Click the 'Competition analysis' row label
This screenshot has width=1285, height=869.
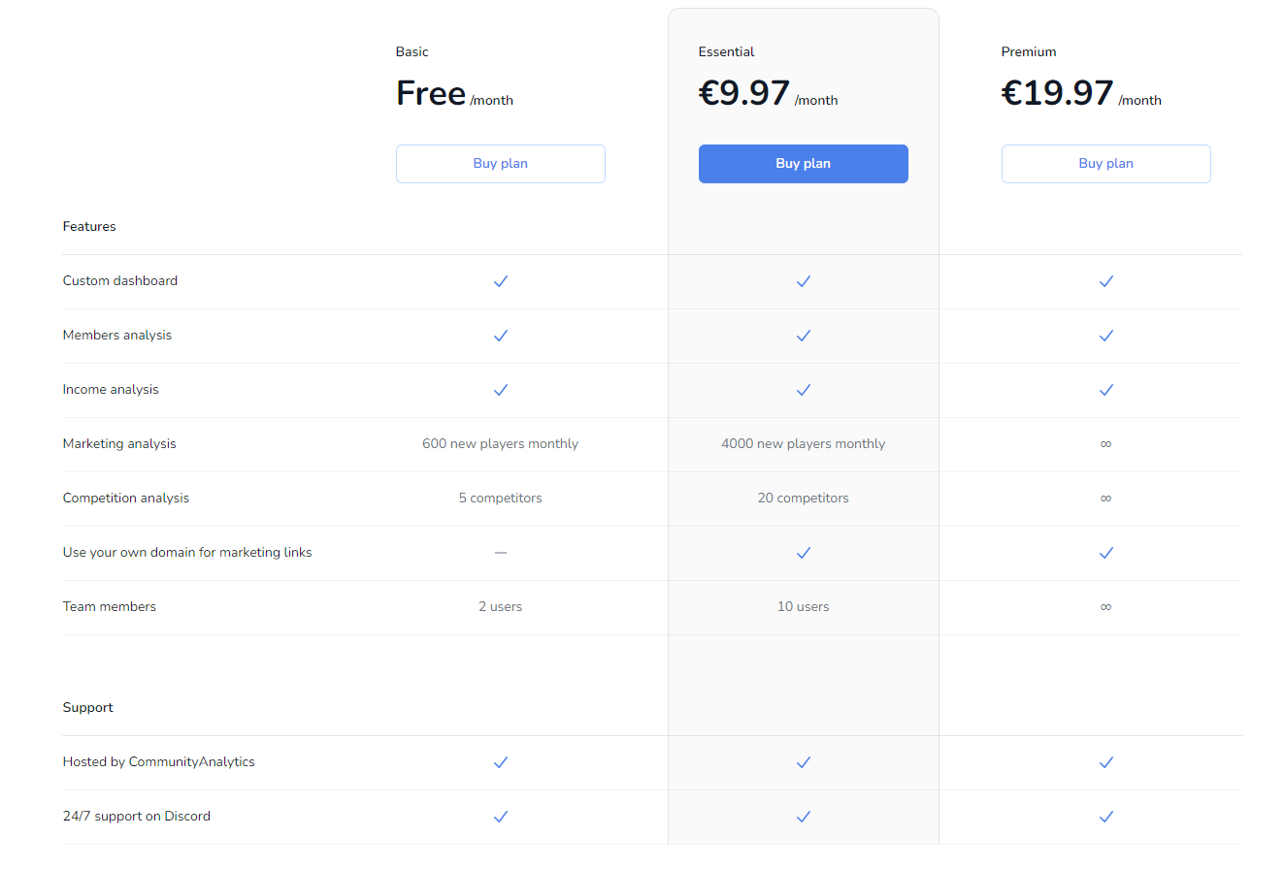click(126, 499)
